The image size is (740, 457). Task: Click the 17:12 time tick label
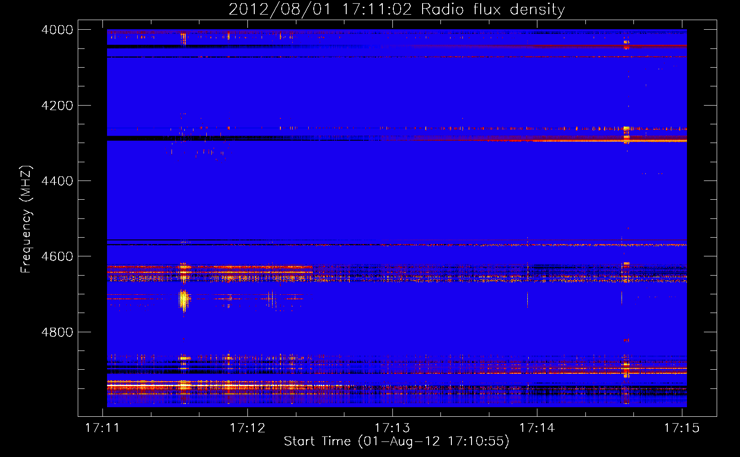tap(247, 428)
